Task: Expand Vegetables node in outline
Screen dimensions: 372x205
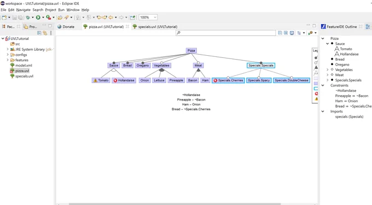Action: [x=327, y=69]
